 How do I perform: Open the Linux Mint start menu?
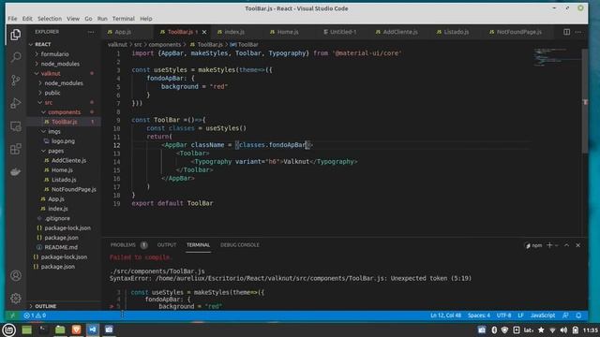click(x=8, y=330)
